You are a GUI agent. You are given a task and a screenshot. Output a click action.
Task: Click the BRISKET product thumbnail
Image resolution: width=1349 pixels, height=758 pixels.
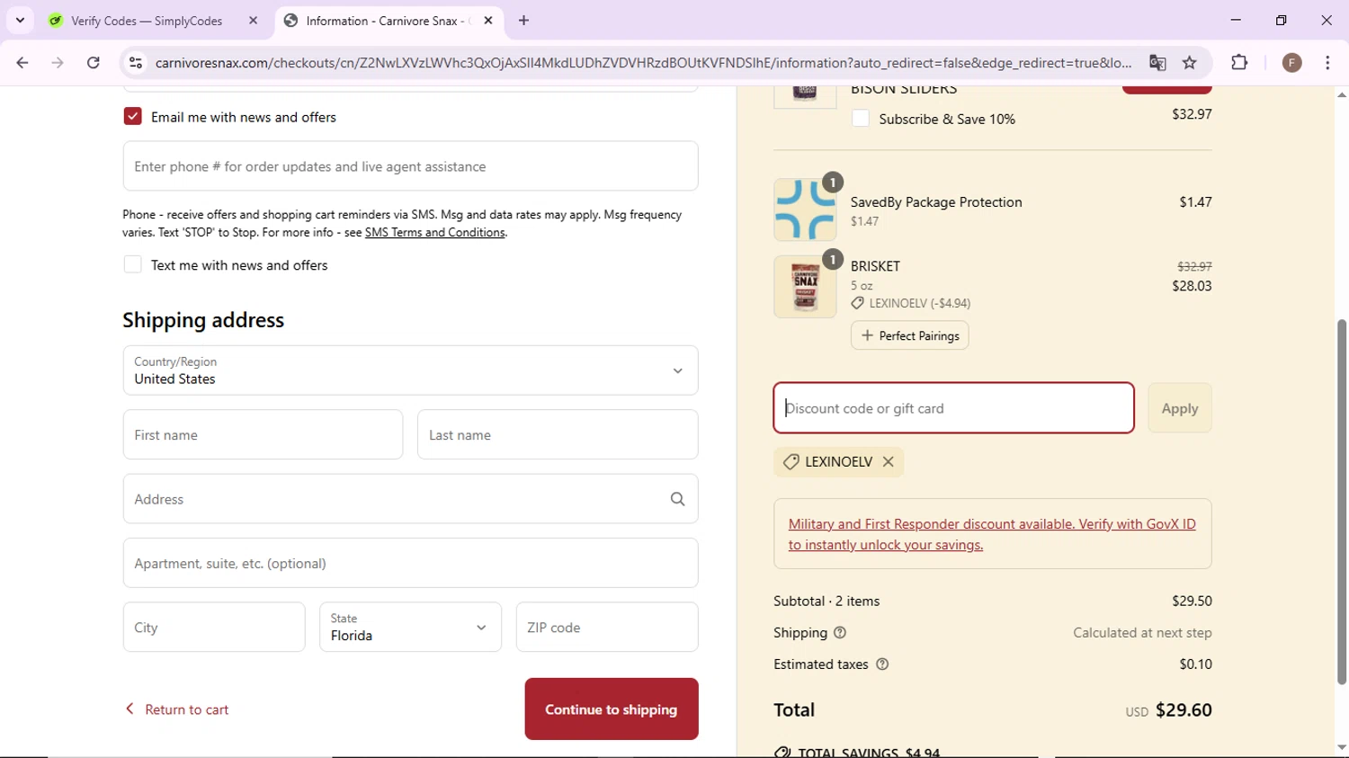point(805,287)
